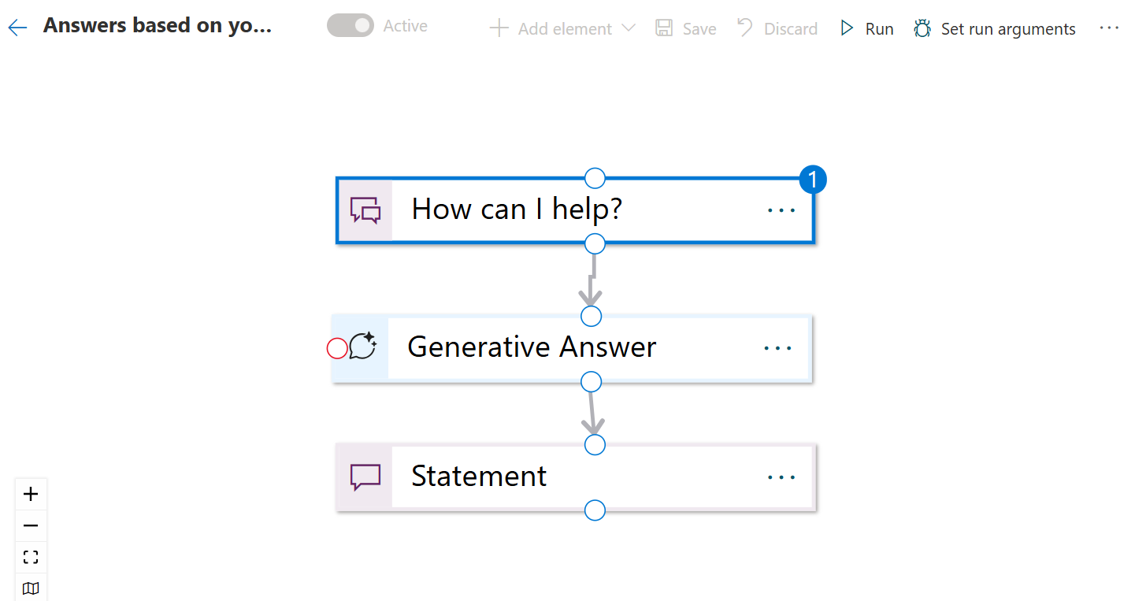Screen dimensions: 1135x601
Task: Click the Generative Answer node icon
Action: click(362, 347)
